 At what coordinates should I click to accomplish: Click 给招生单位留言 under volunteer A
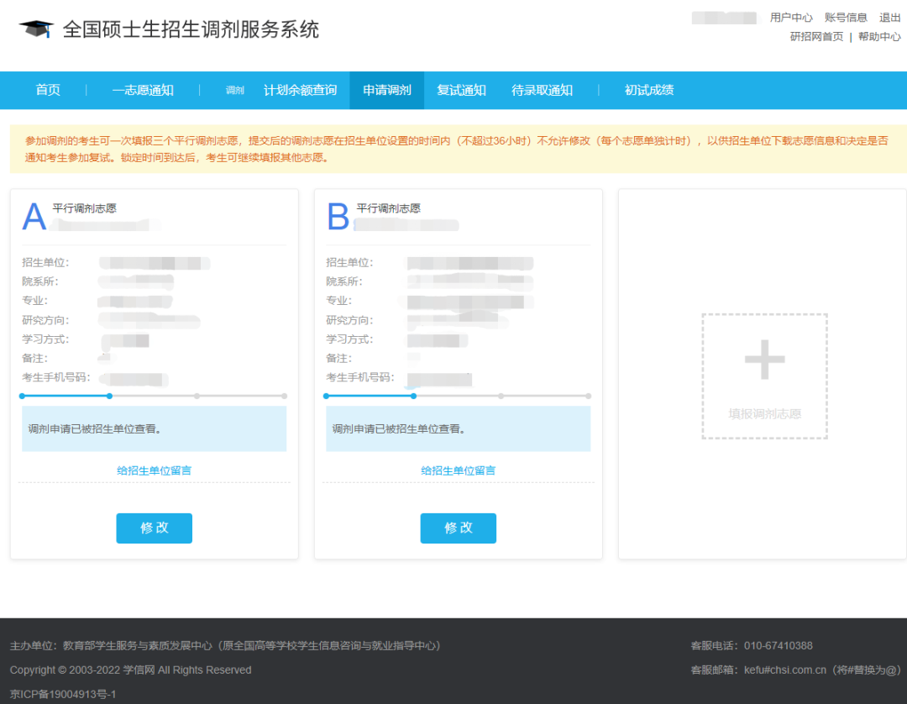tap(154, 470)
